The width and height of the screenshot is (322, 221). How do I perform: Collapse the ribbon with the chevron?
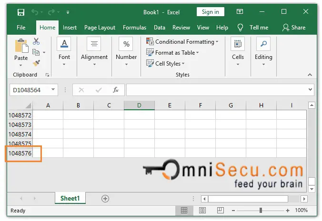310,75
